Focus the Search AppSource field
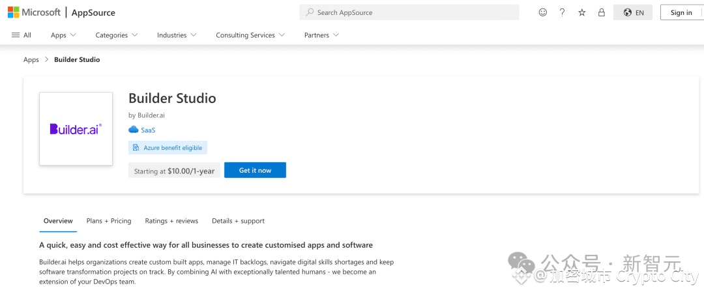The width and height of the screenshot is (704, 292). click(409, 12)
